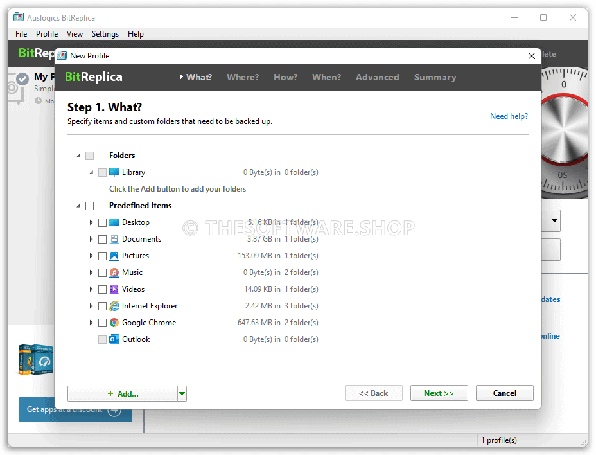Open the View menu

[74, 34]
